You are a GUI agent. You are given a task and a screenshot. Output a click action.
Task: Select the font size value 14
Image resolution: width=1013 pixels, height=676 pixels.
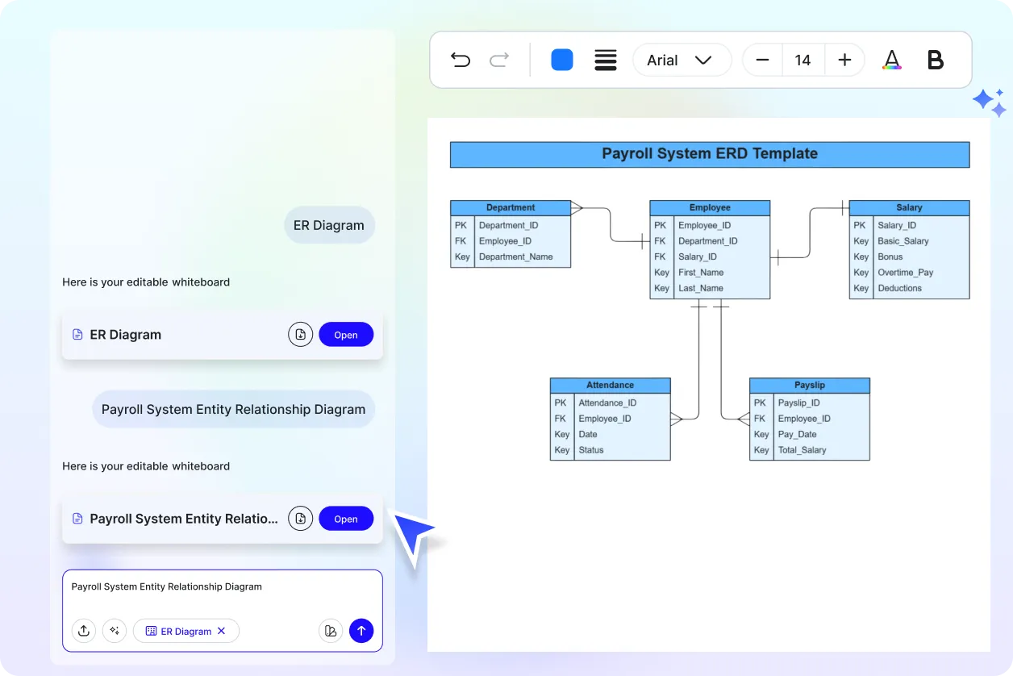(802, 60)
